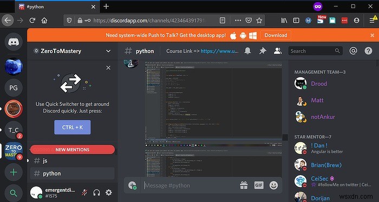Open the Course Link URL in header
The width and height of the screenshot is (379, 202).
click(219, 51)
